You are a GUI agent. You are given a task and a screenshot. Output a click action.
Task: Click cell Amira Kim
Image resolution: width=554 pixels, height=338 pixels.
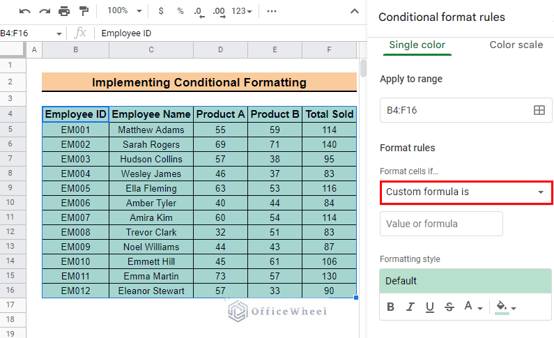pyautogui.click(x=151, y=217)
